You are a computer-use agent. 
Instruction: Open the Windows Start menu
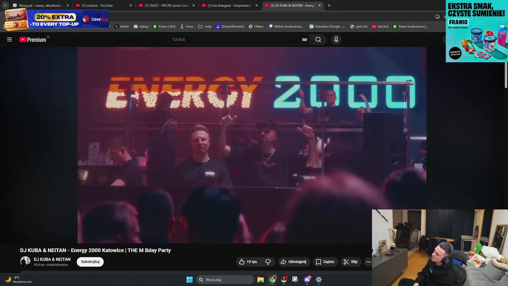click(189, 280)
